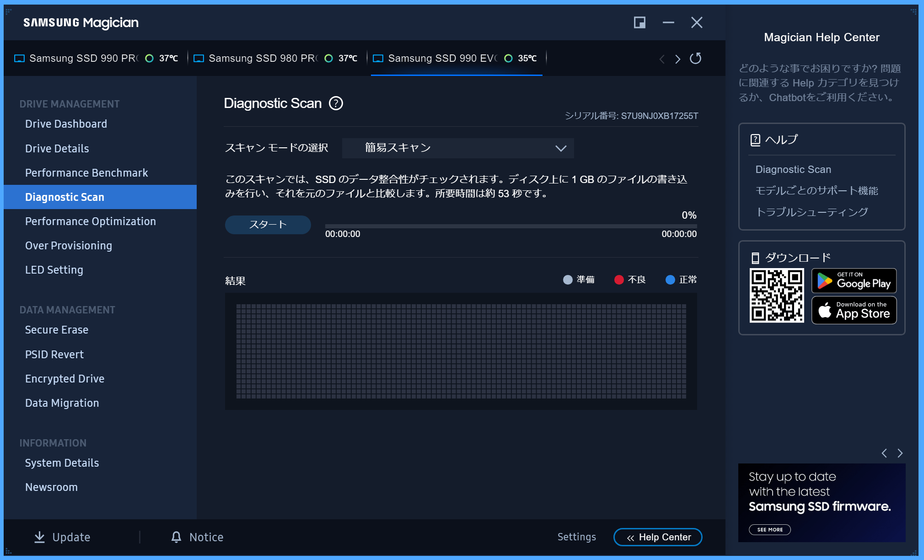
Task: Click the Notice label in the bottom bar
Action: (206, 537)
